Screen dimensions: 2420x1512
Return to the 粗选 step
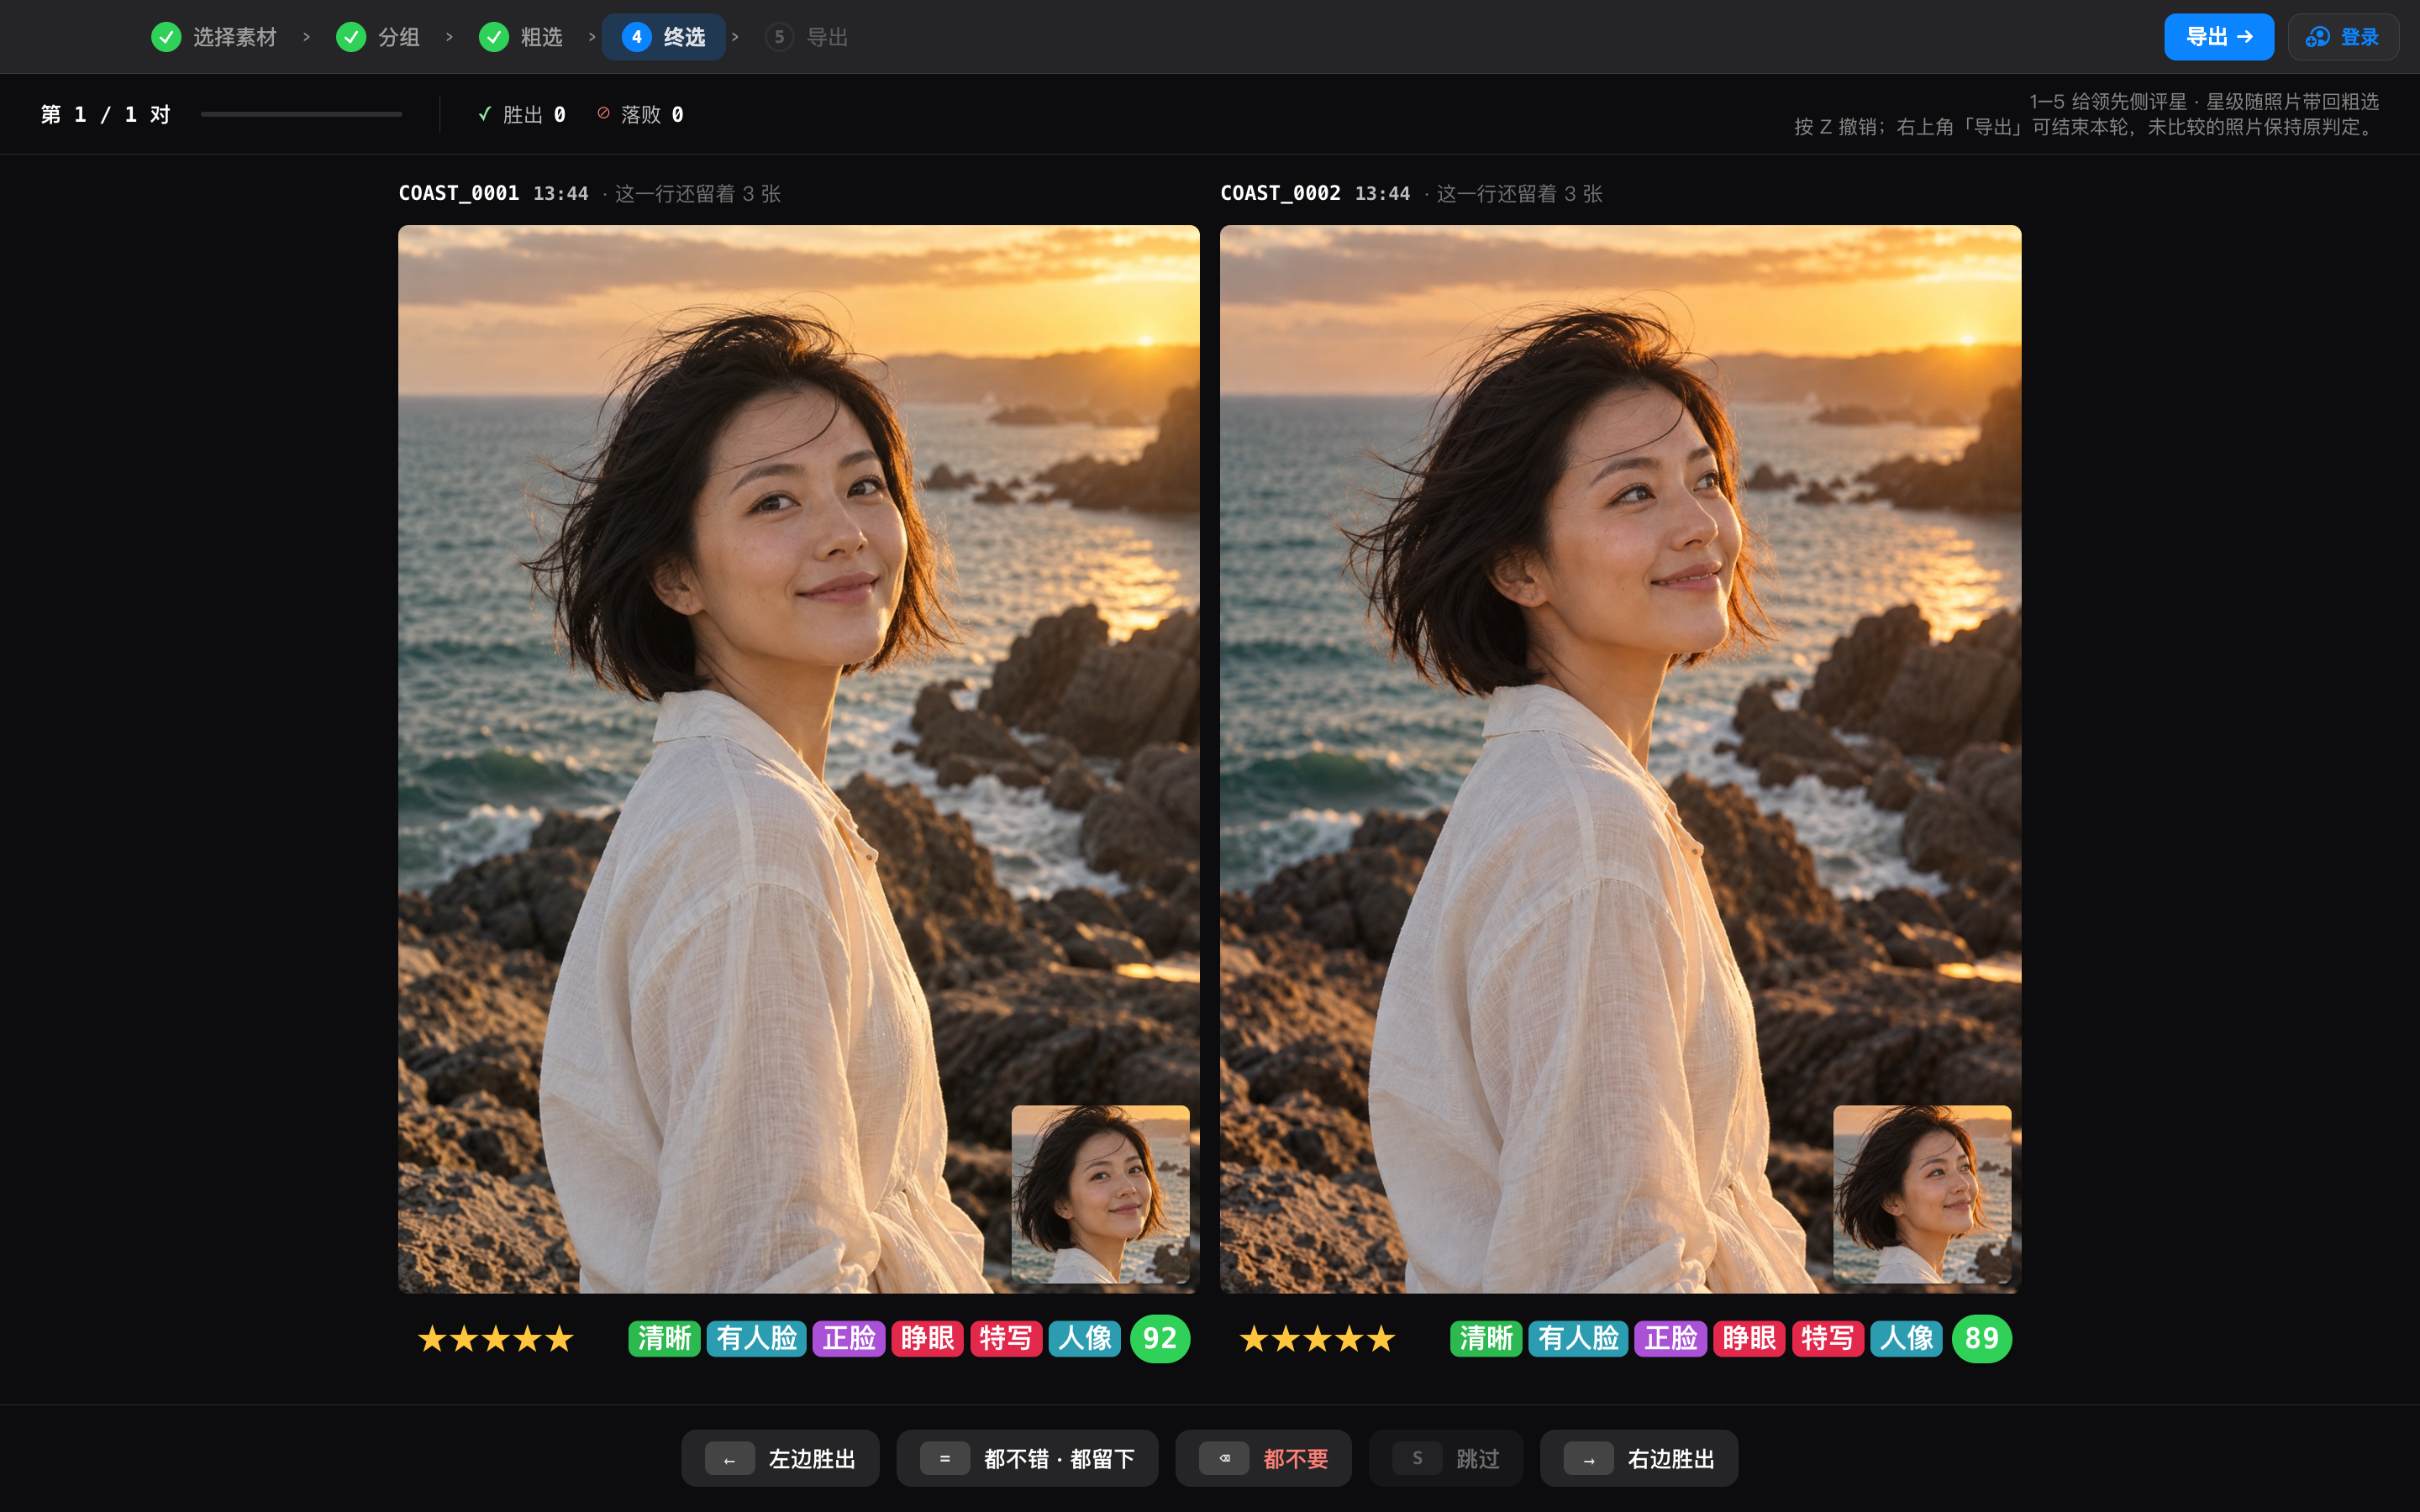coord(521,37)
